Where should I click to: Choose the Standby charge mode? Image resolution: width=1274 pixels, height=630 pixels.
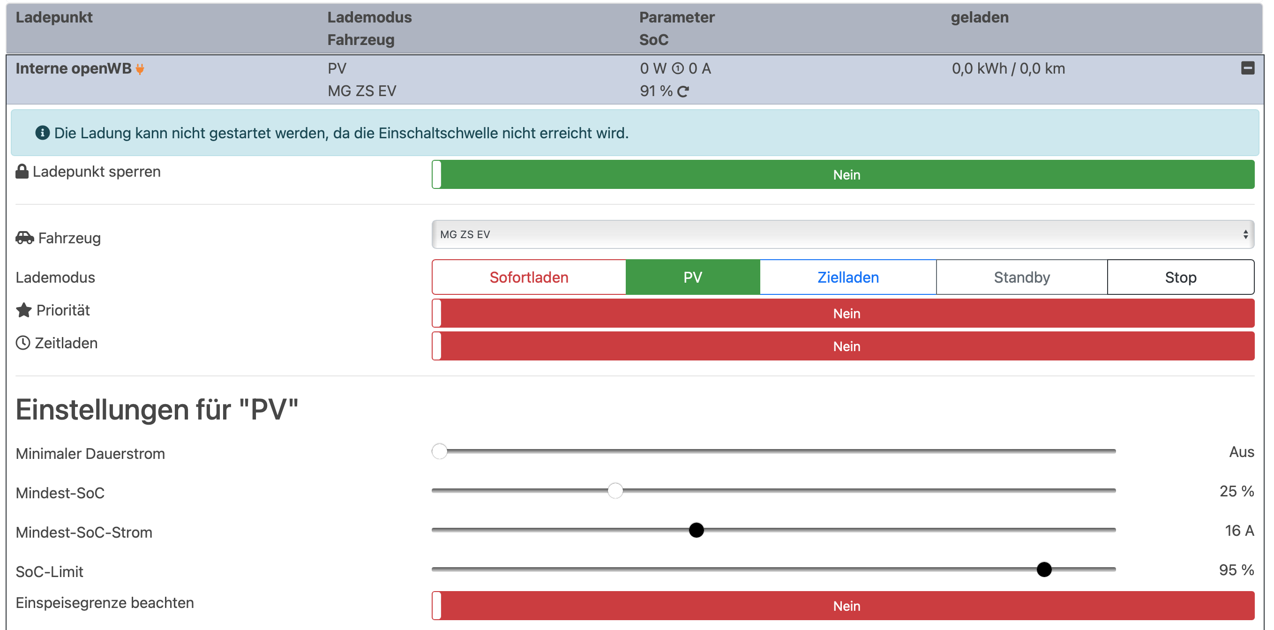[x=1021, y=277]
